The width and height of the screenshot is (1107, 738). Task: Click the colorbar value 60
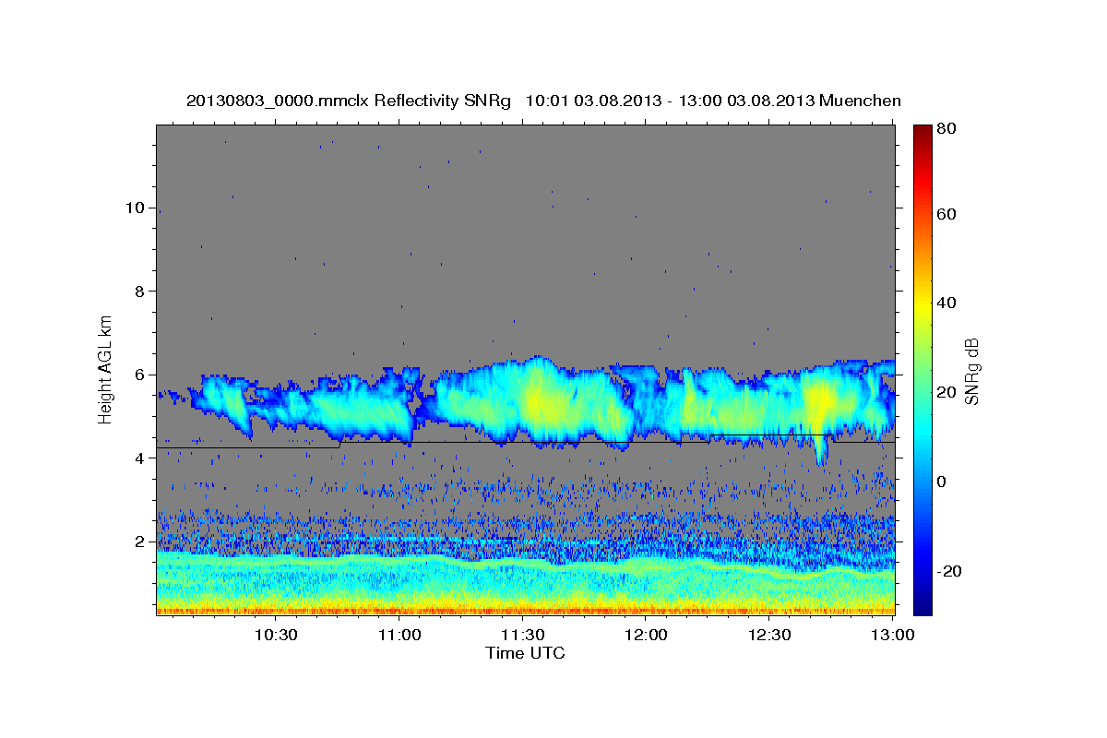coord(946,214)
